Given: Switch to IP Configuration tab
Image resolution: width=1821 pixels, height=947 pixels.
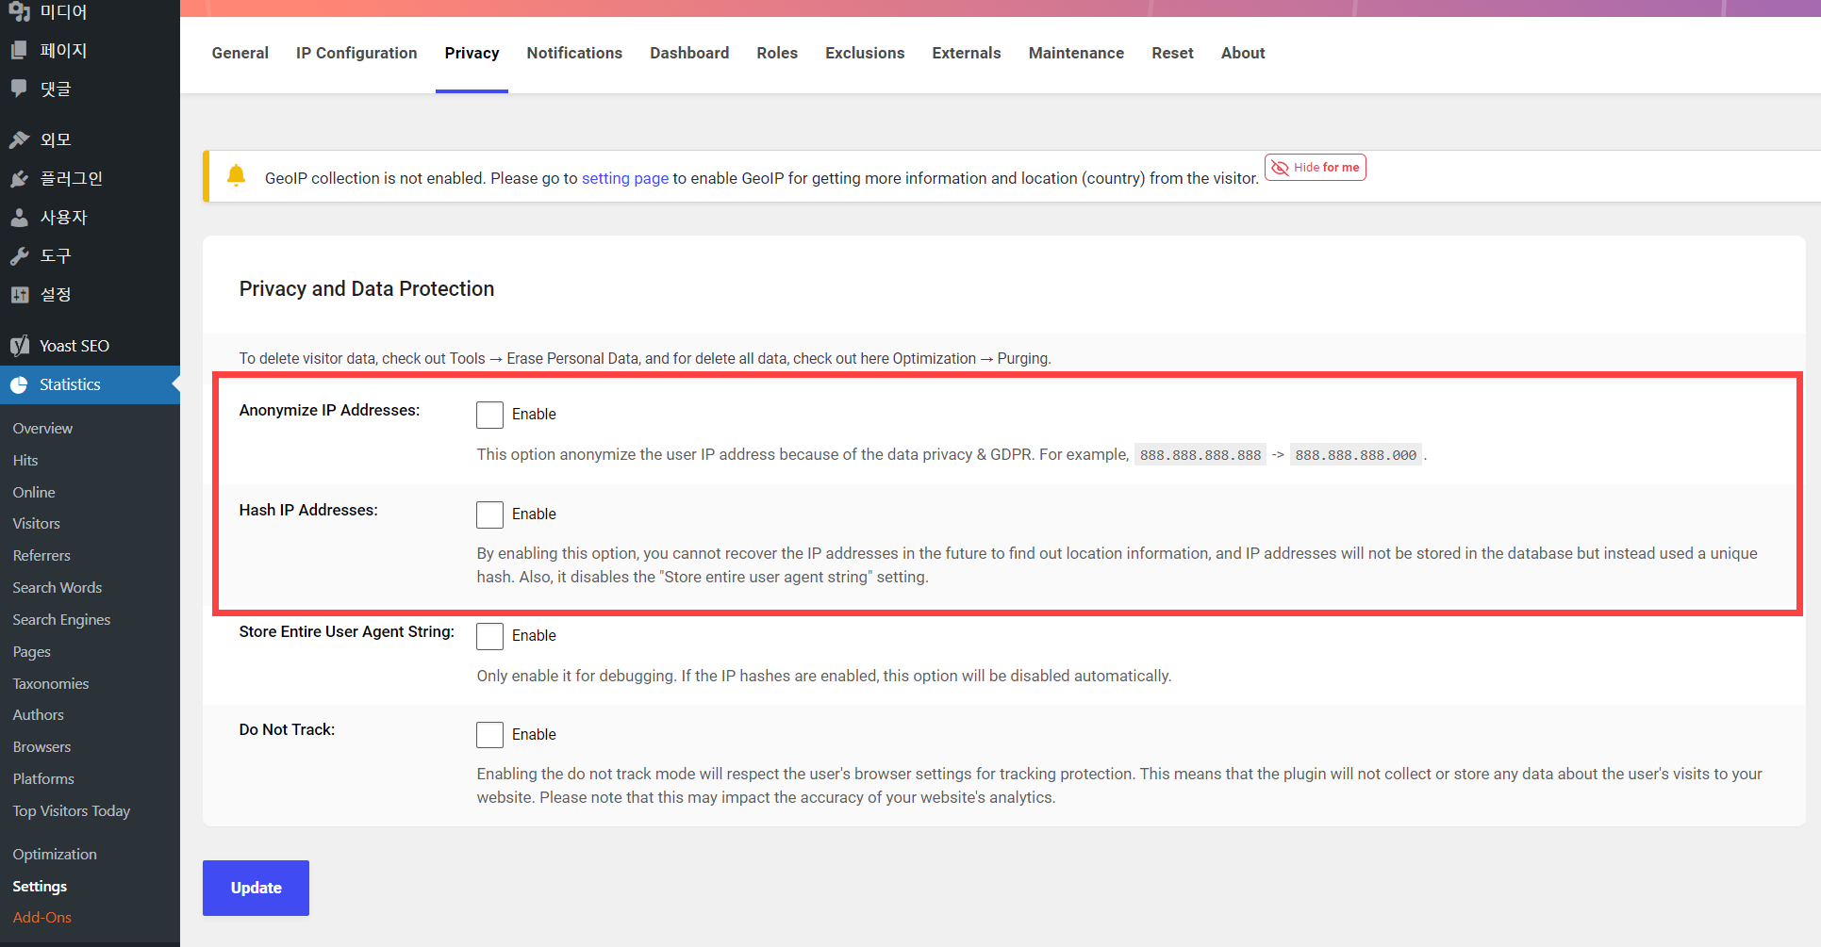Looking at the screenshot, I should coord(356,53).
